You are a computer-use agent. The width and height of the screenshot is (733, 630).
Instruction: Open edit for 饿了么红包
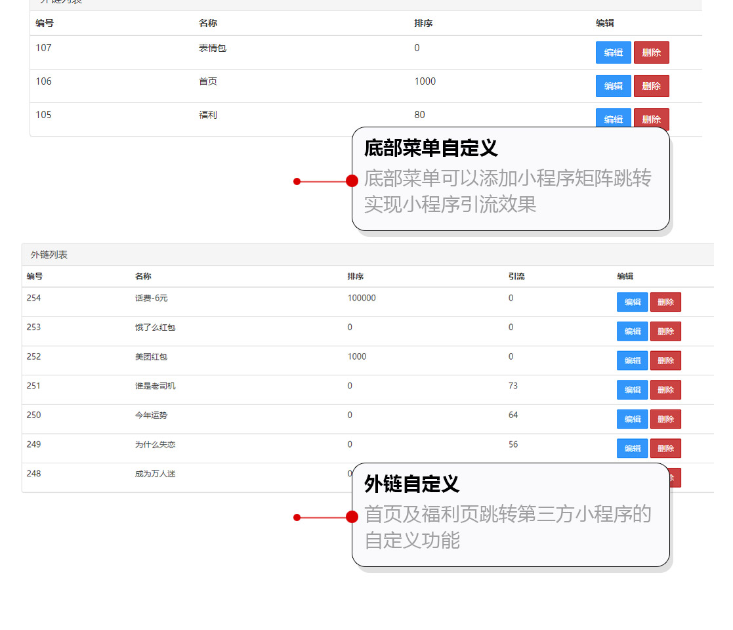click(x=632, y=331)
